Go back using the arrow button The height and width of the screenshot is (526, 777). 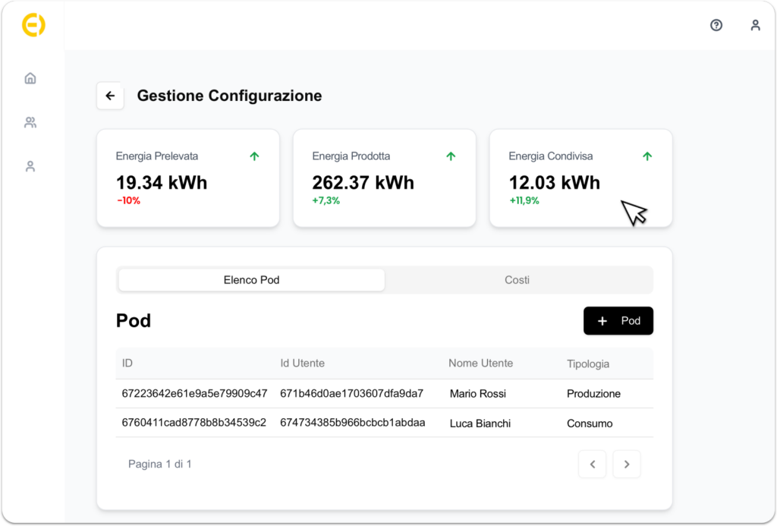coord(110,96)
